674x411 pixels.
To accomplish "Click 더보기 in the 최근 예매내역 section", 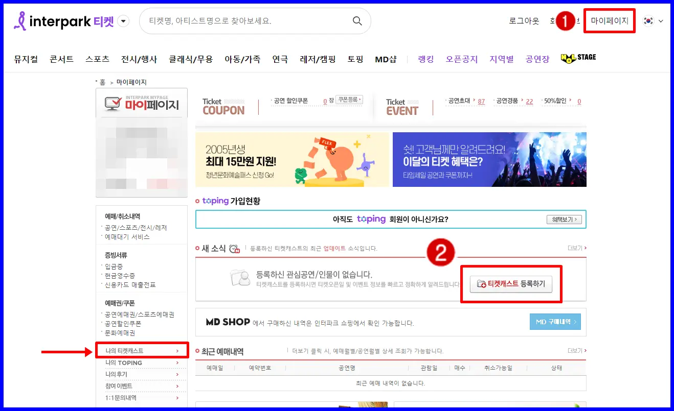I will click(577, 351).
